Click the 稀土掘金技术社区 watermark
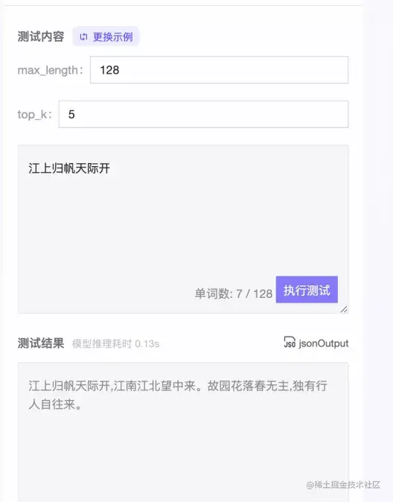 343,485
